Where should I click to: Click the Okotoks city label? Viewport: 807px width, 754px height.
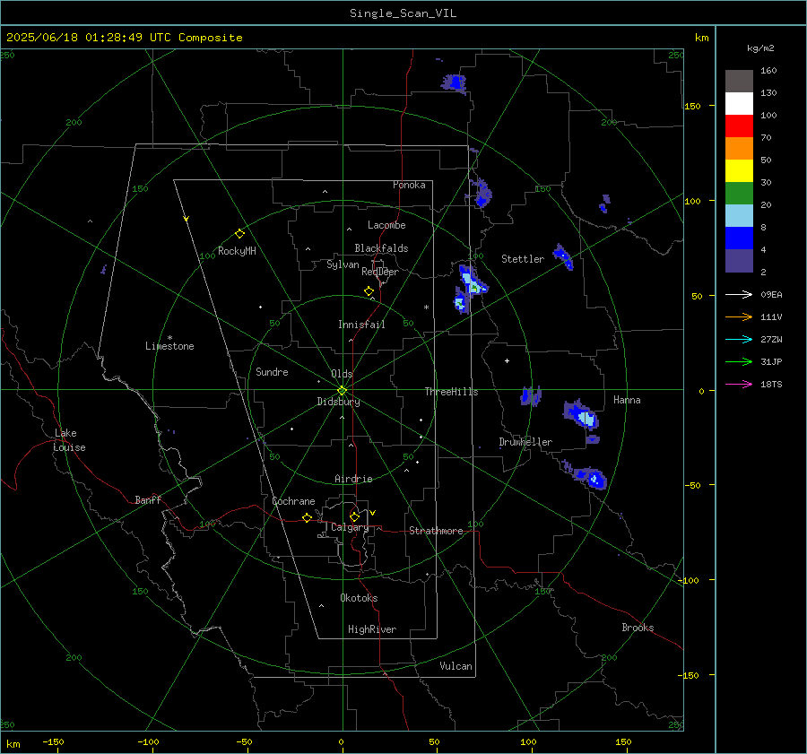[x=359, y=598]
